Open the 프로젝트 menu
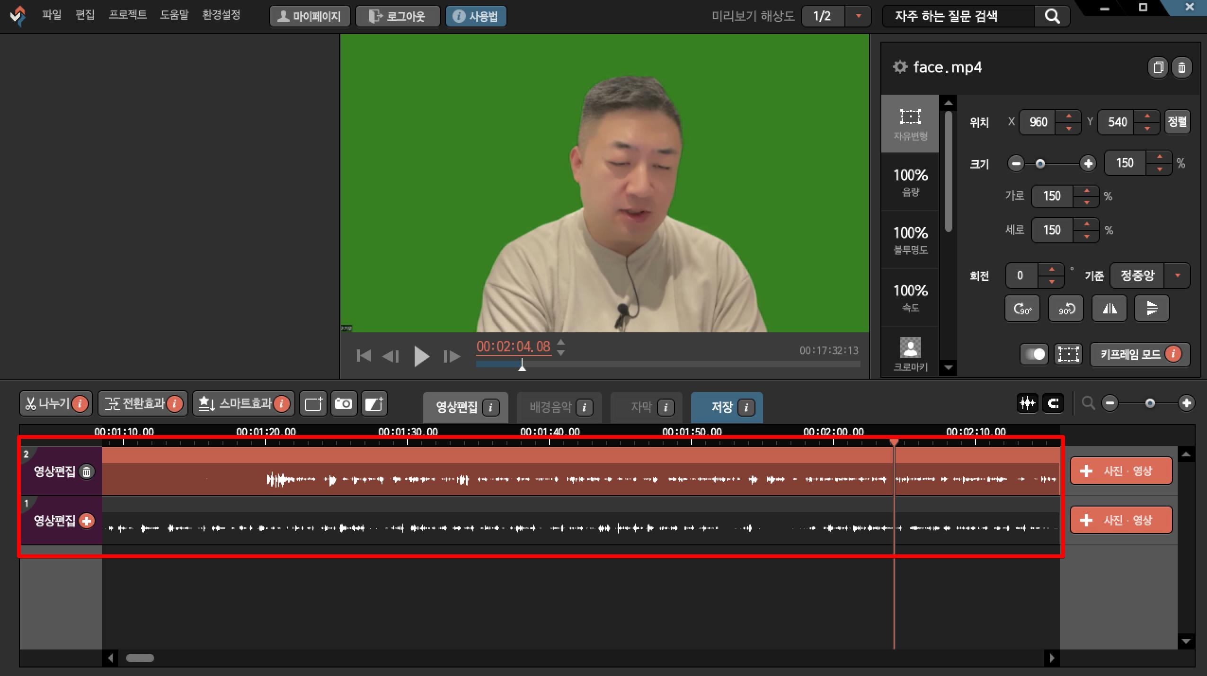Screen dimensions: 1207x676 click(x=128, y=15)
